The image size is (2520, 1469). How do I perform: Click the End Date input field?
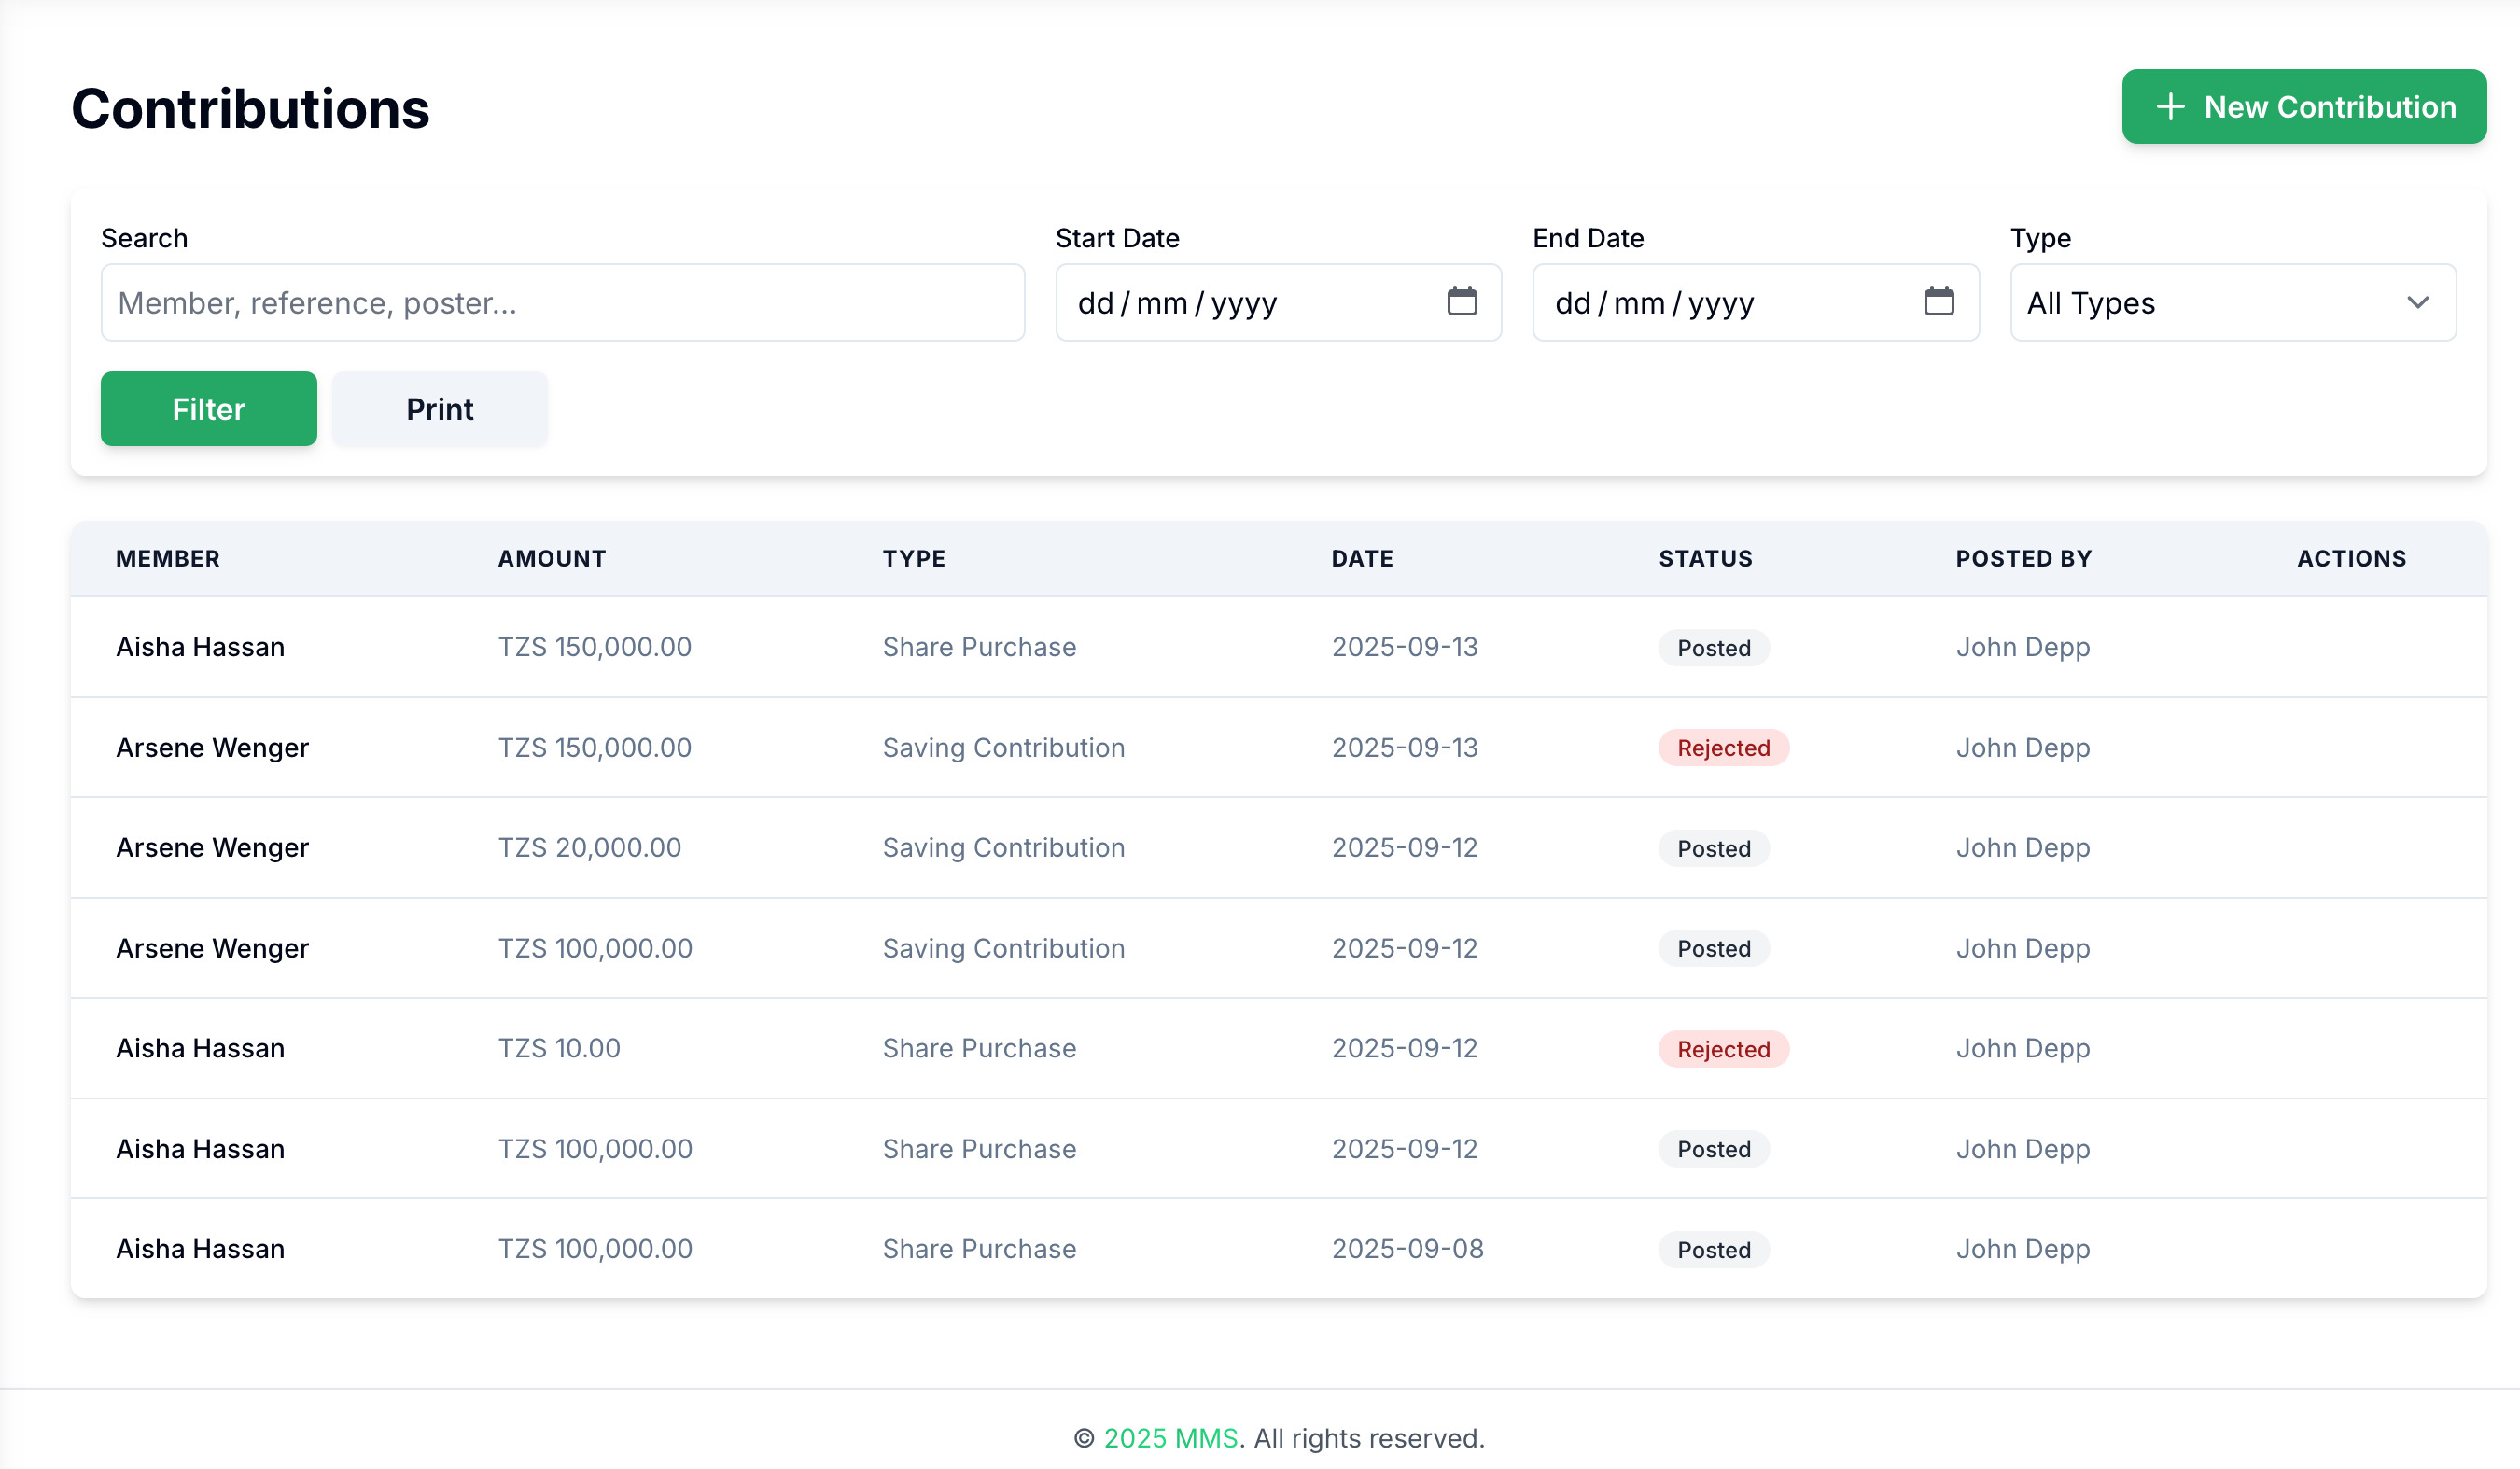(x=1756, y=303)
